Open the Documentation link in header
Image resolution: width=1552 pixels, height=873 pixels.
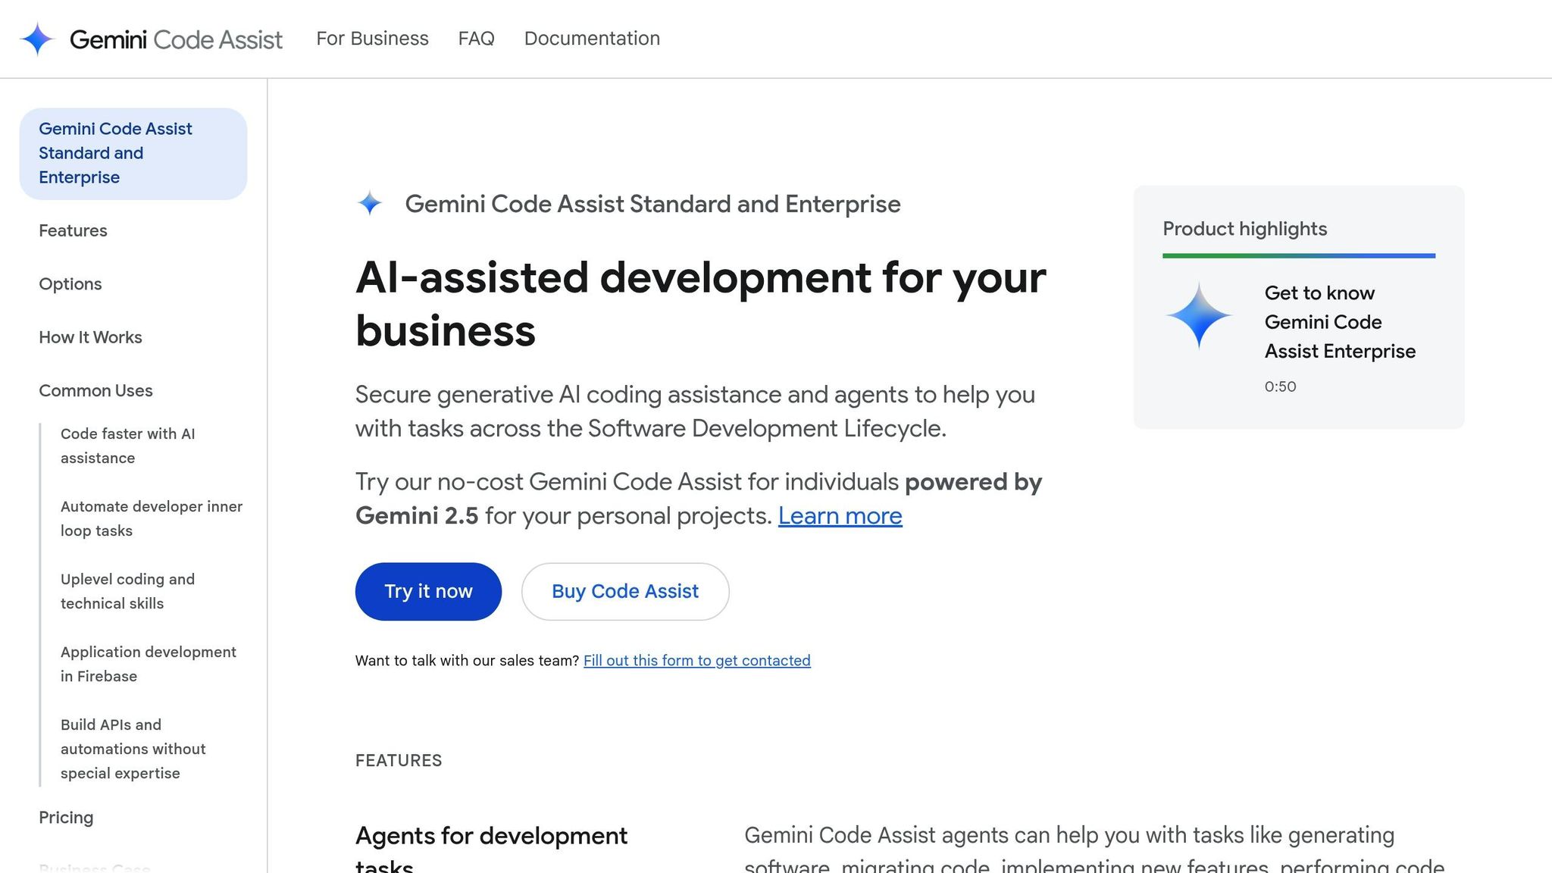click(592, 39)
